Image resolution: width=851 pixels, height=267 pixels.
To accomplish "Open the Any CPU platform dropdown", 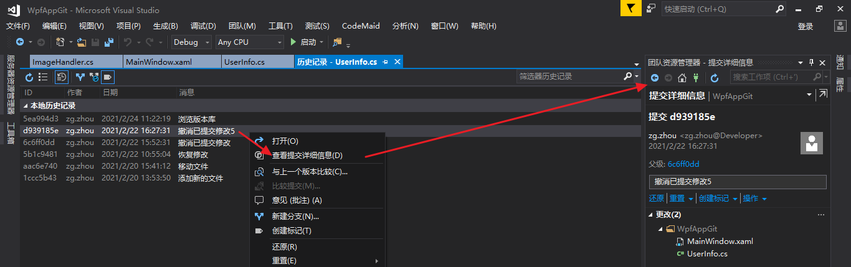I will [x=249, y=42].
